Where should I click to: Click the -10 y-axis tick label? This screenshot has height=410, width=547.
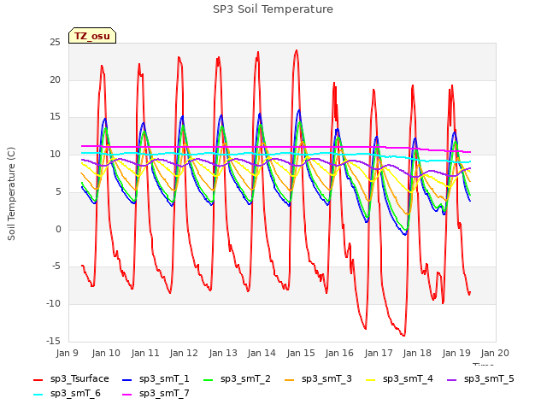coord(53,304)
